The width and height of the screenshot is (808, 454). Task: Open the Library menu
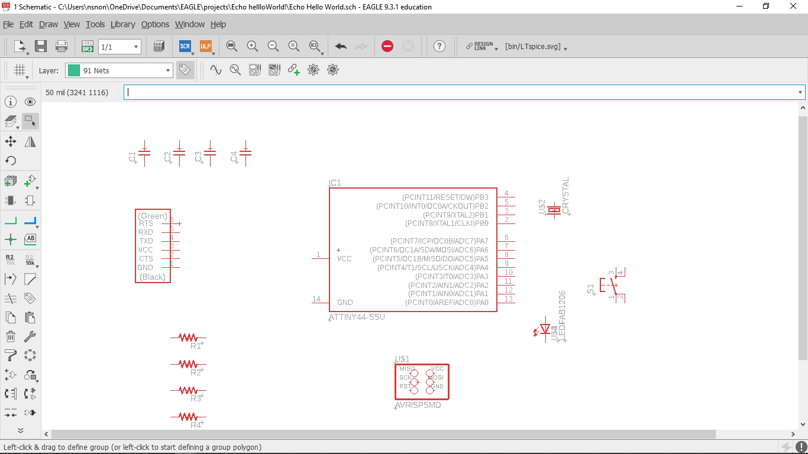tap(122, 24)
